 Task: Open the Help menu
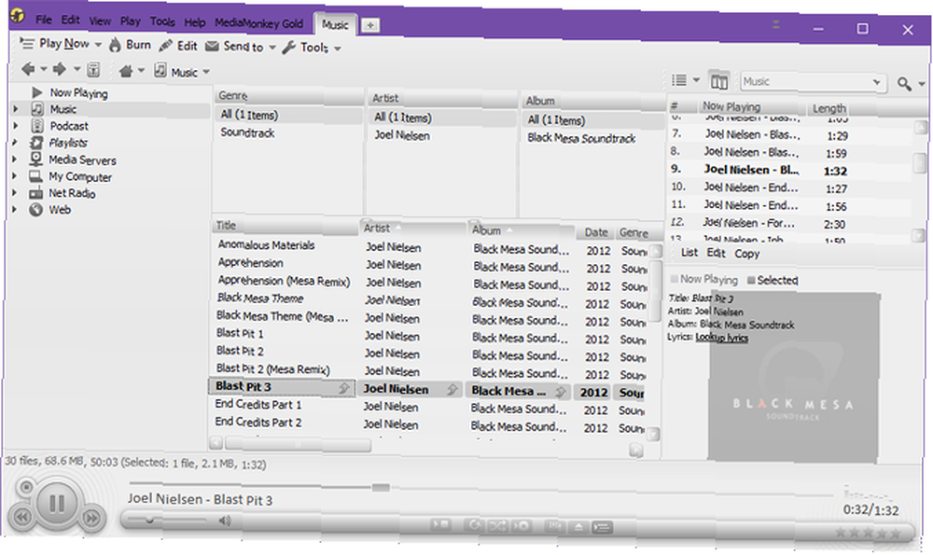click(195, 22)
